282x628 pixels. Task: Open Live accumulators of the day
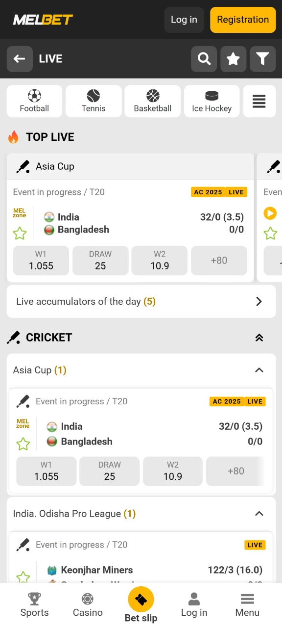(141, 301)
